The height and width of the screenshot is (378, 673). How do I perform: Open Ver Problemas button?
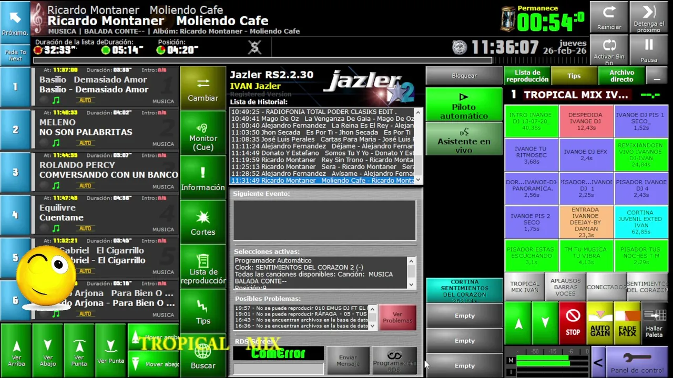pos(397,318)
